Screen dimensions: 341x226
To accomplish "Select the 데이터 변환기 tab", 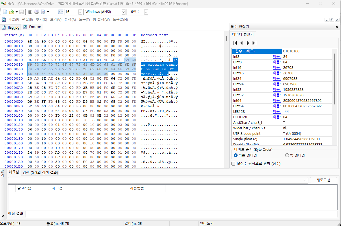I will 243,34.
